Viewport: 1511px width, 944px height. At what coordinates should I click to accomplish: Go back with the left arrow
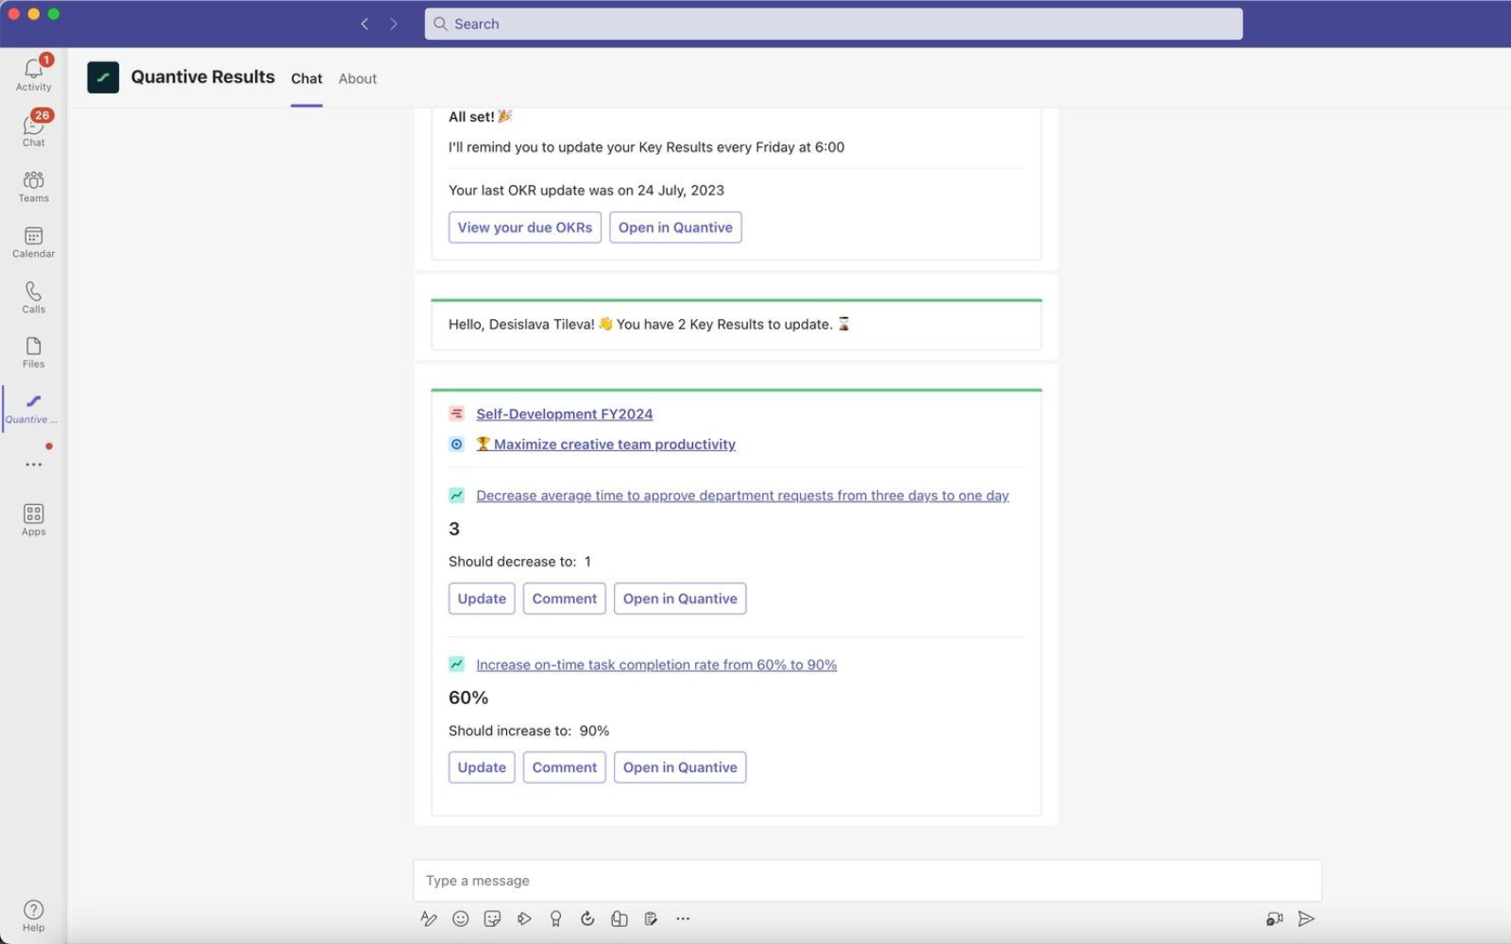(x=365, y=24)
